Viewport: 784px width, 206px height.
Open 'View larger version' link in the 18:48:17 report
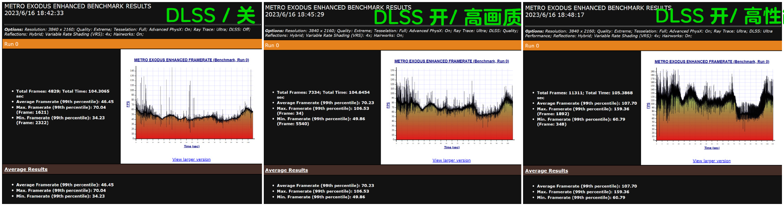(x=711, y=161)
